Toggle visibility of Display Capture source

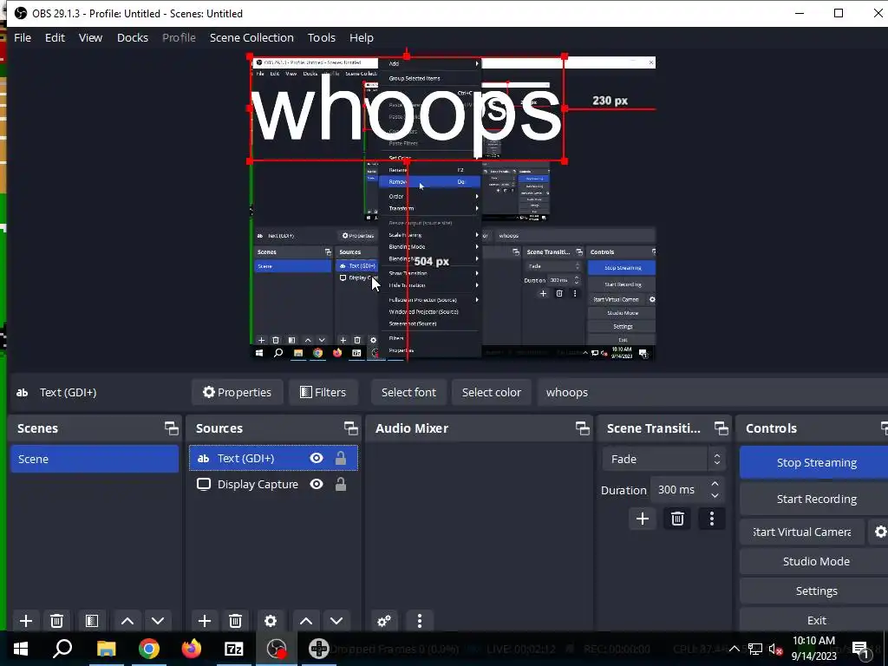[317, 484]
